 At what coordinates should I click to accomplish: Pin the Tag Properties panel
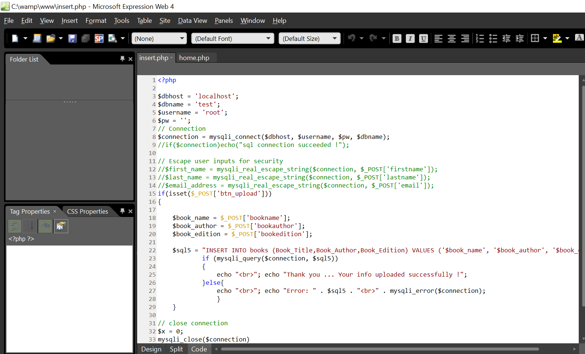pos(122,211)
